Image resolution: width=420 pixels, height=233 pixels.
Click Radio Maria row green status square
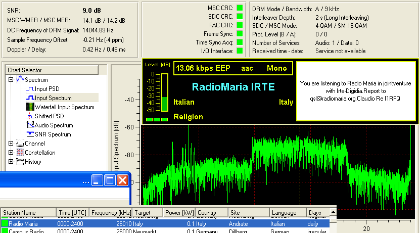5,223
